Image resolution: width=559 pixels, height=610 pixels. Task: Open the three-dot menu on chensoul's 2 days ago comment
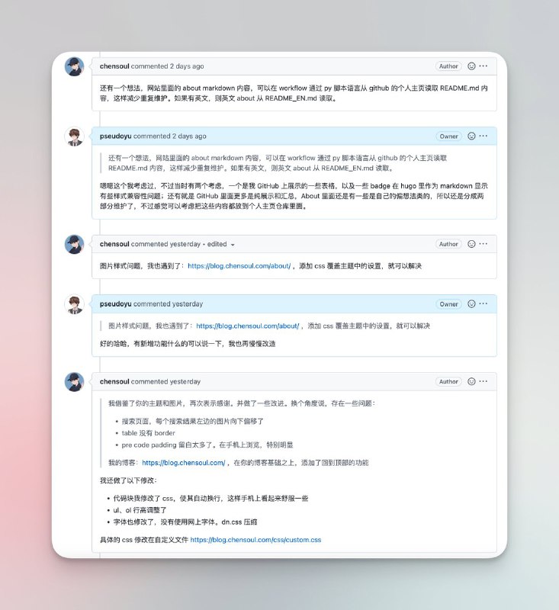coord(484,66)
